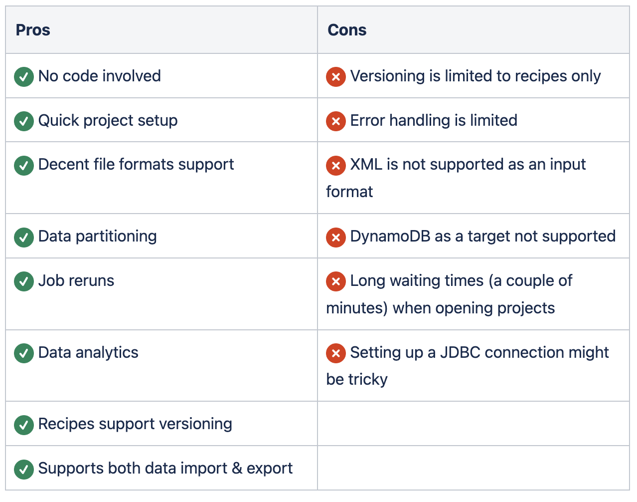Click green check beside Supports both data import
Screen dimensions: 637x502
click(x=24, y=469)
